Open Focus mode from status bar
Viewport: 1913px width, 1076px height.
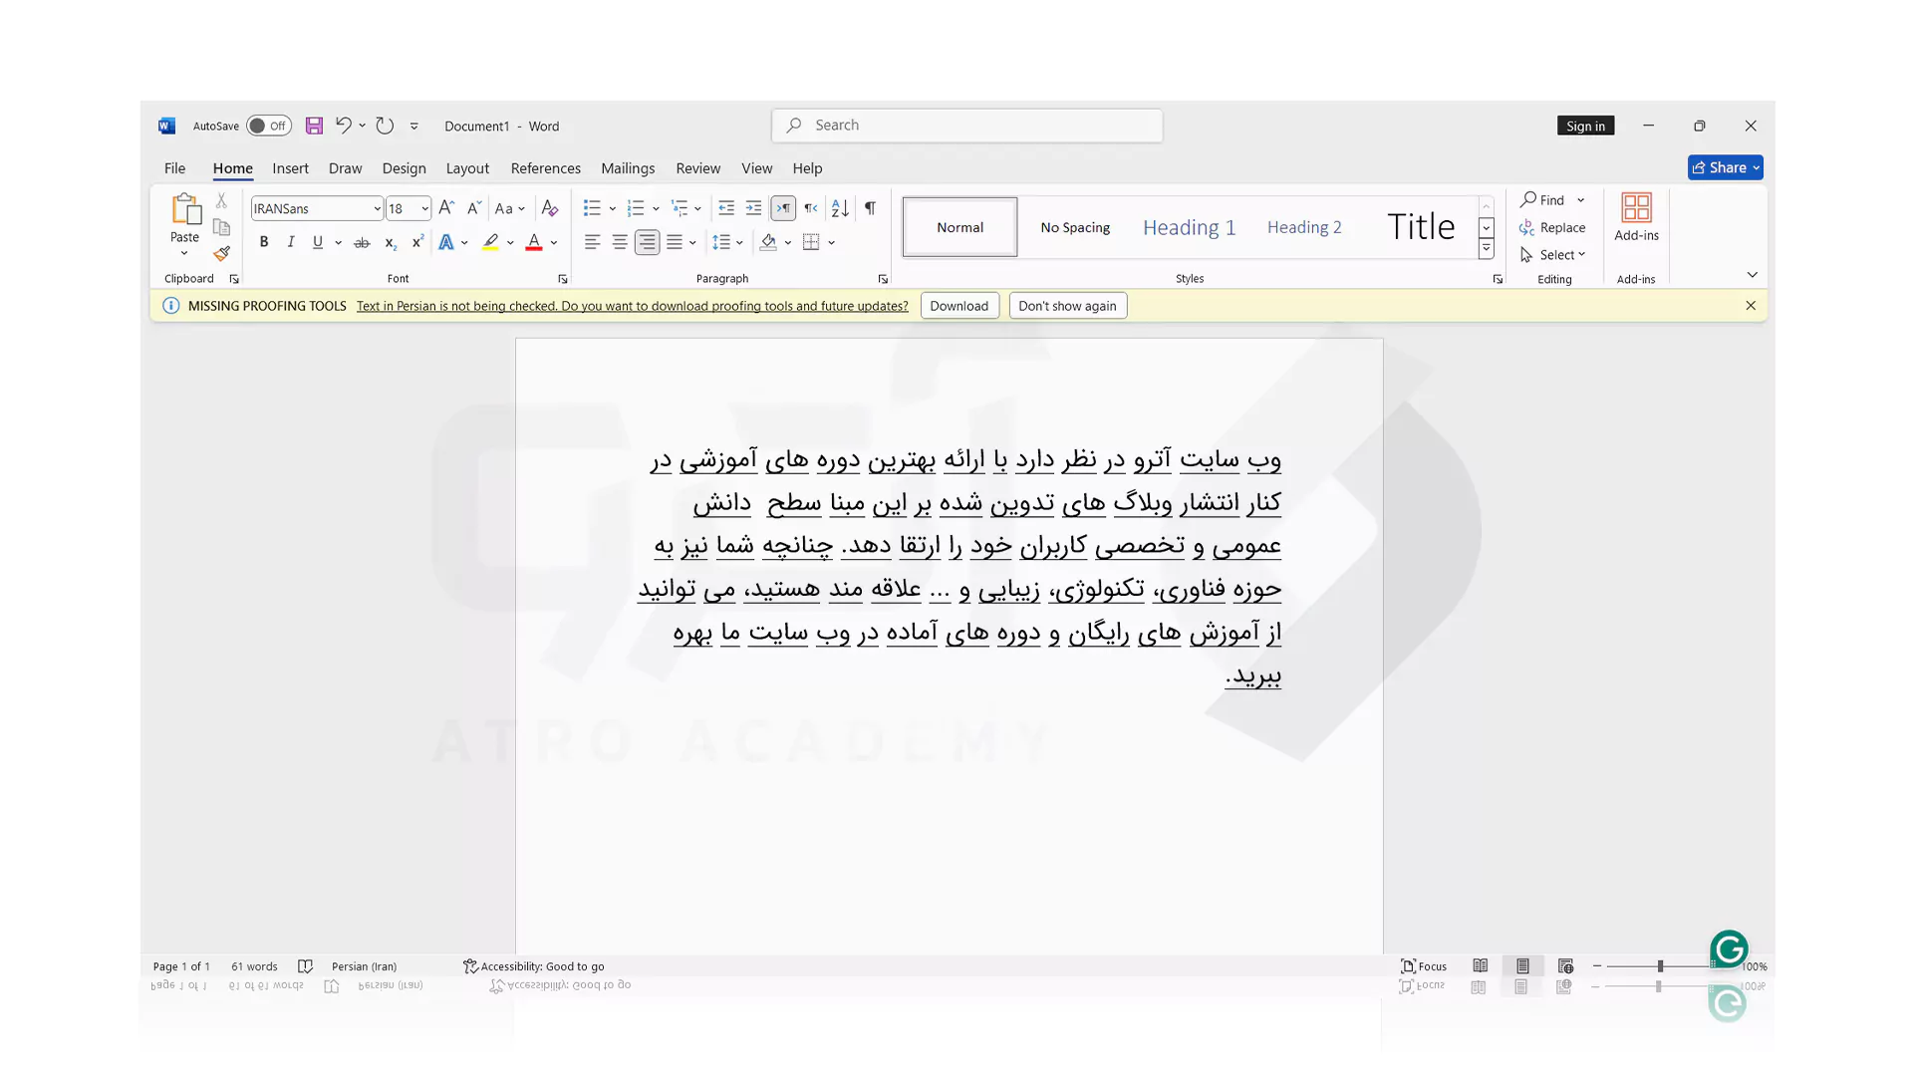point(1424,966)
